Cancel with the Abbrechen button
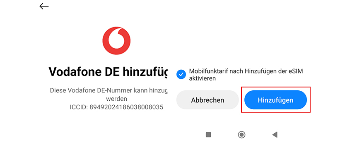Image resolution: width=364 pixels, height=165 pixels. pos(207,100)
